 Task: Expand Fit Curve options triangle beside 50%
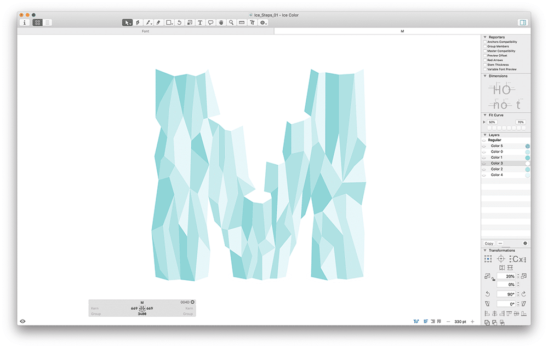click(484, 122)
